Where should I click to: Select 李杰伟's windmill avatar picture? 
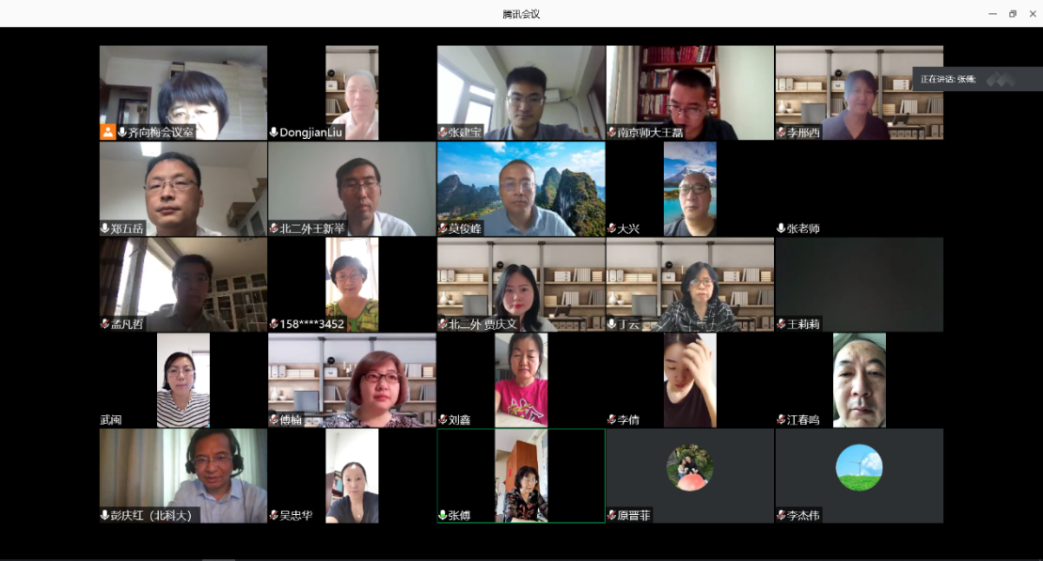859,467
